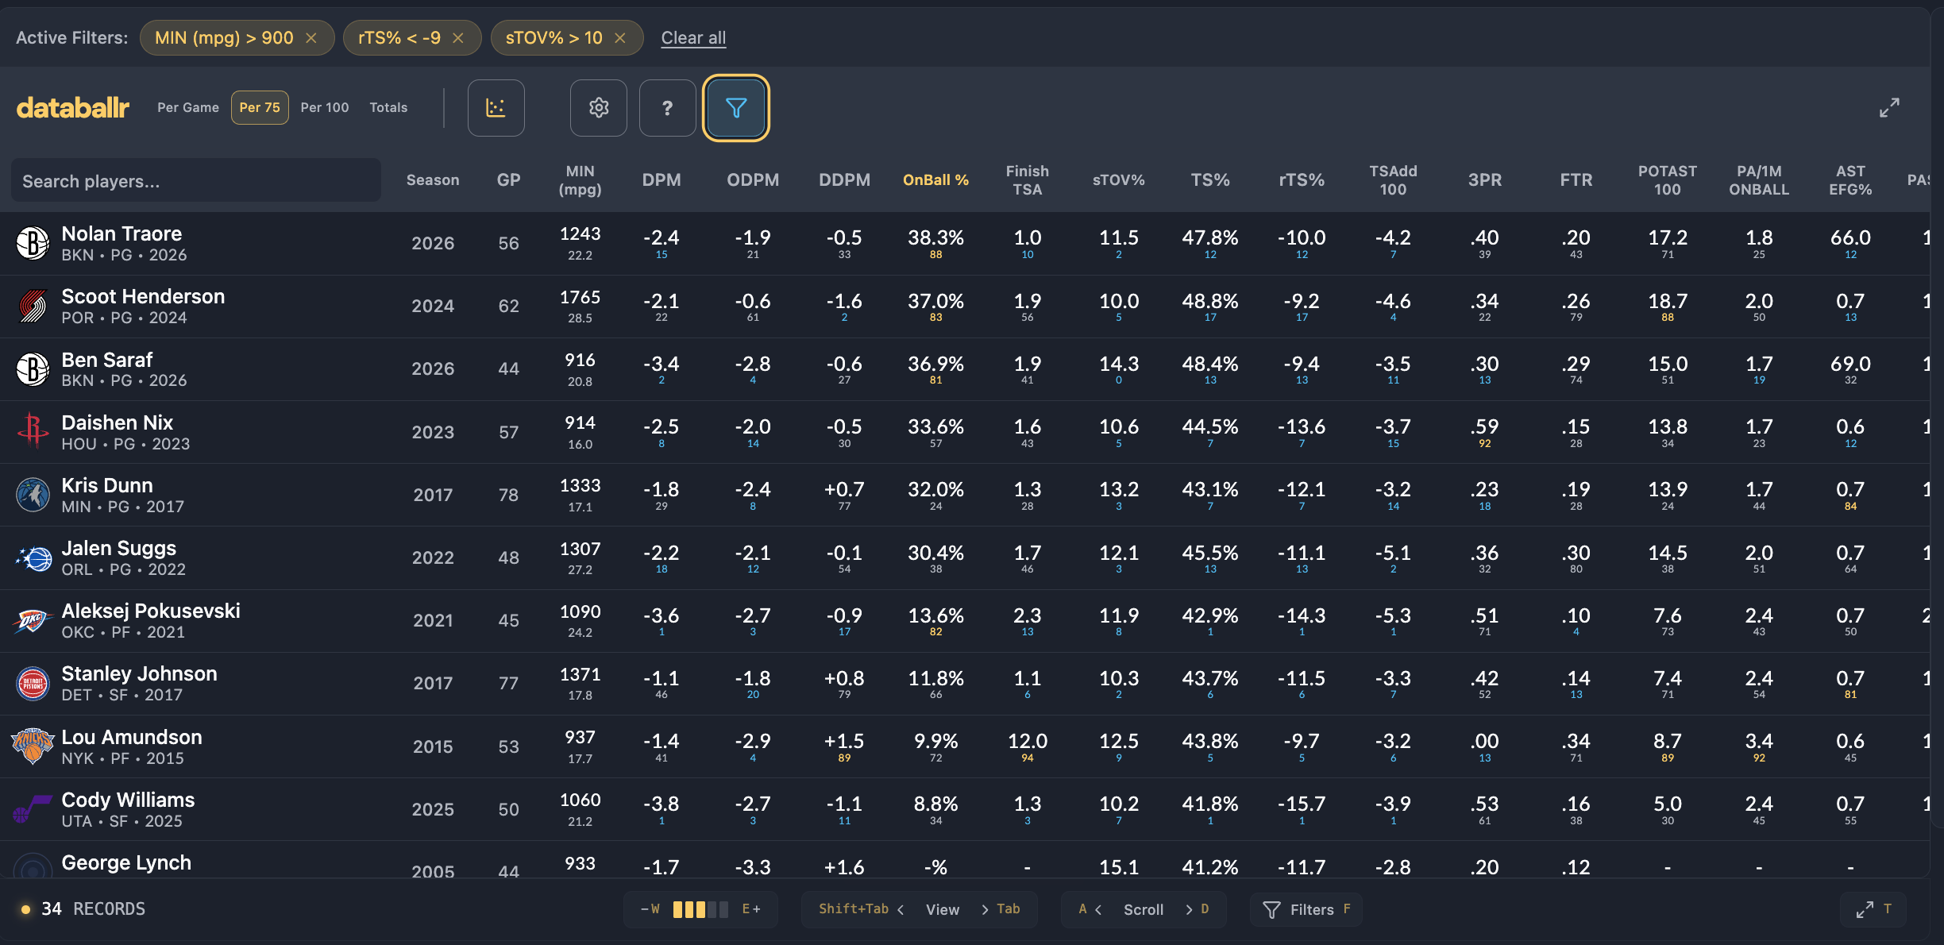Sort table by DPM column header

tap(661, 180)
